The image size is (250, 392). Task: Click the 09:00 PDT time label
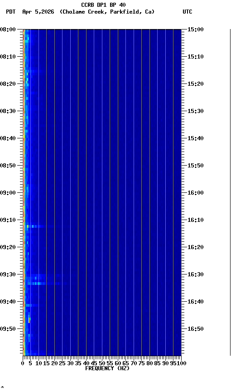tap(8, 193)
